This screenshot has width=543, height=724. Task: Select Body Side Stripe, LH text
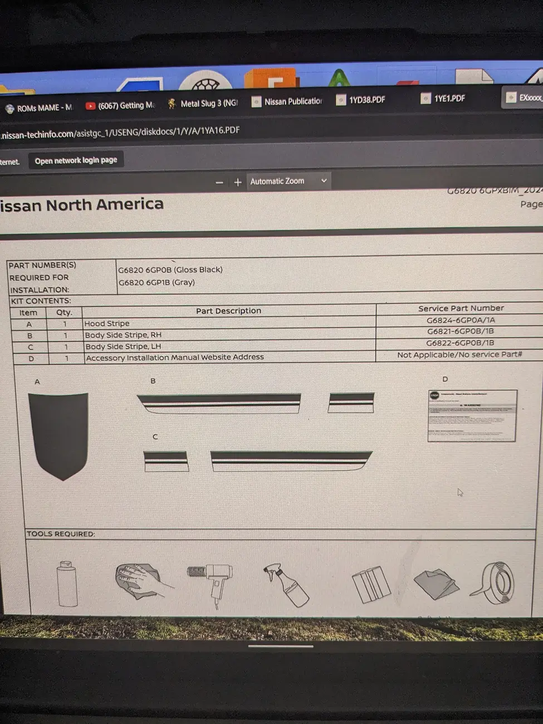tap(123, 346)
